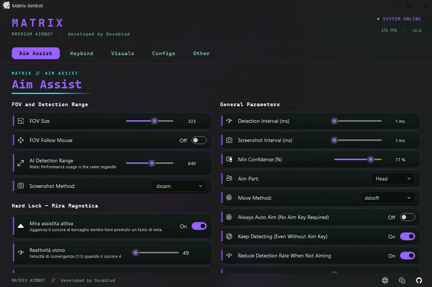Screen dimensions: 432x287
Task: Click the Reattività vicino gauge icon
Action: (x=21, y=253)
